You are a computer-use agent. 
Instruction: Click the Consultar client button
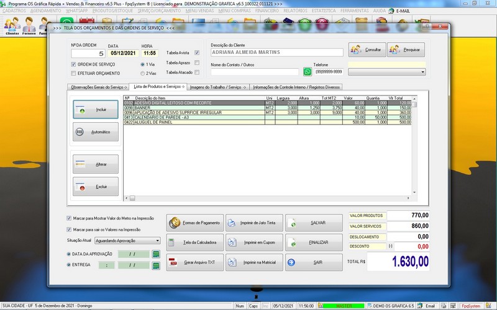(x=367, y=50)
